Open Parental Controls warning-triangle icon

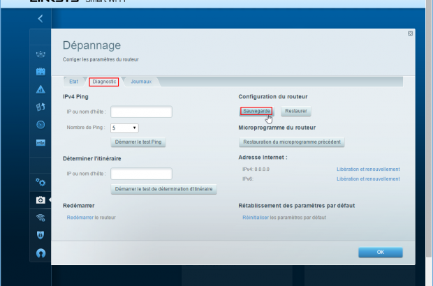[x=41, y=89]
